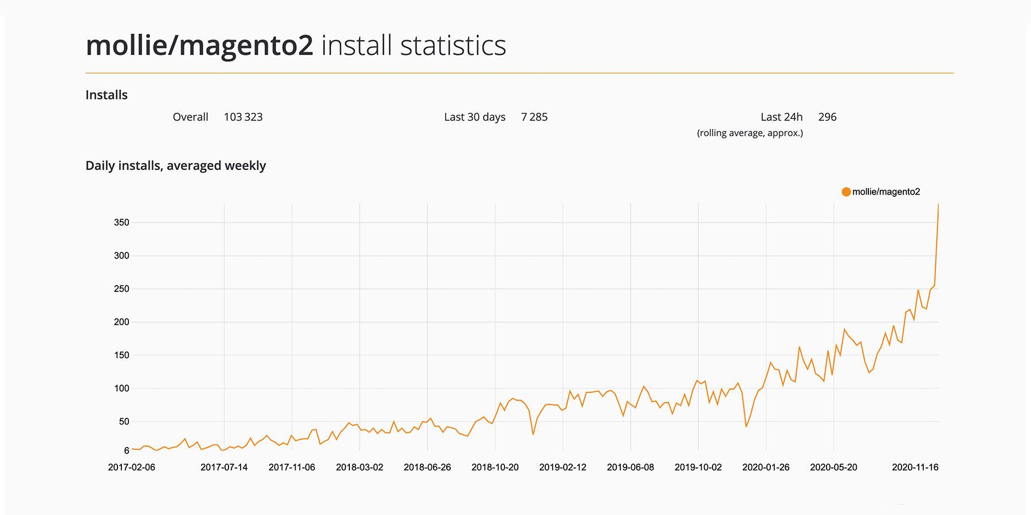Click the y-axis label '350'

click(122, 223)
